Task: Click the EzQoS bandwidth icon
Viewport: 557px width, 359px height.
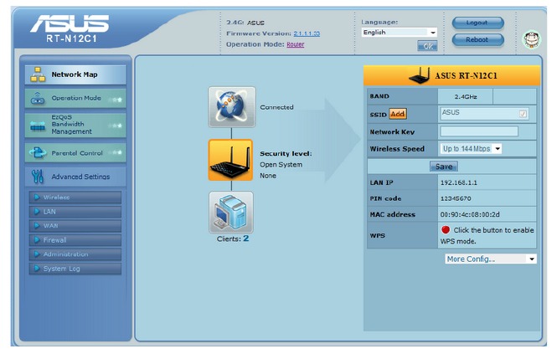Action: [38, 126]
